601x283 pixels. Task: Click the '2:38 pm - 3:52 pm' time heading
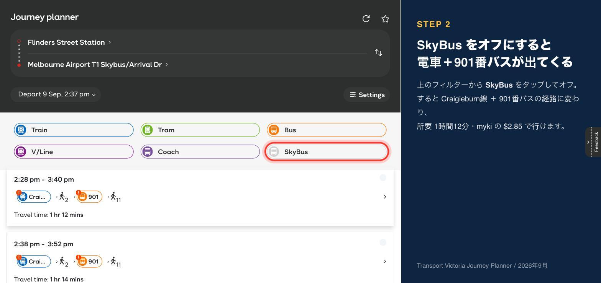[44, 244]
